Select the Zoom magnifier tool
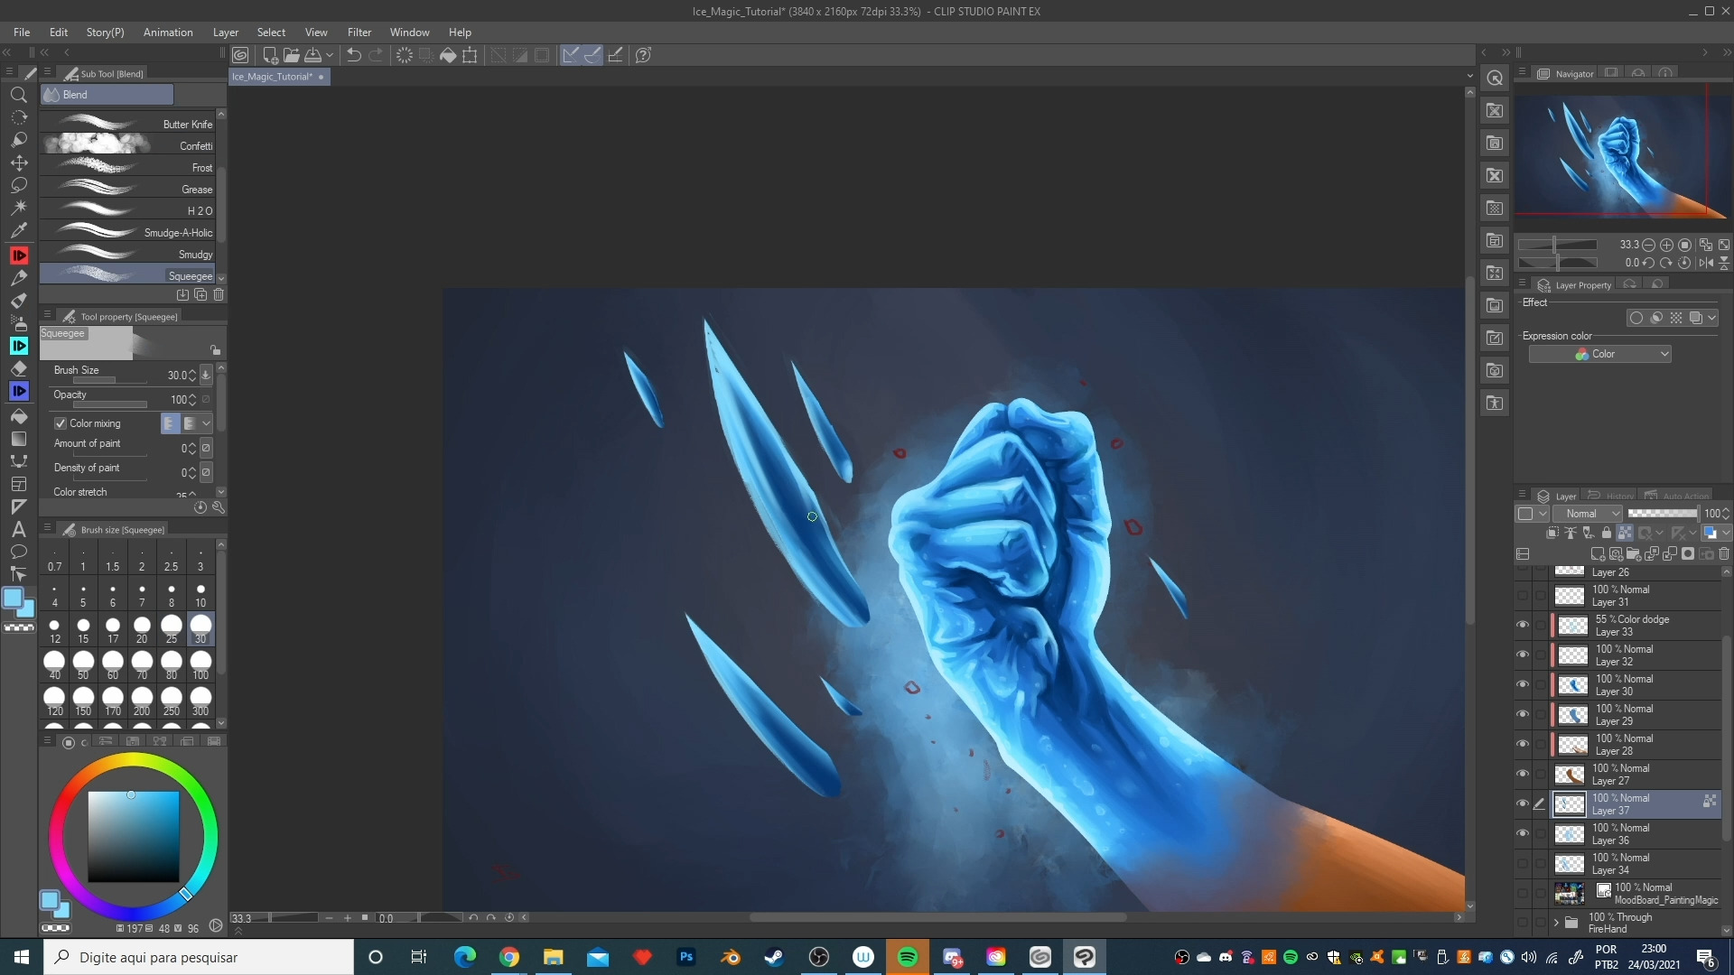The width and height of the screenshot is (1734, 975). pos(18,95)
